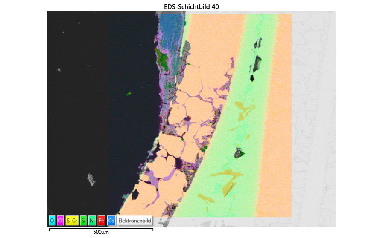Click the blue Ca element legend swatch
This screenshot has height=238, width=383.
[111, 221]
